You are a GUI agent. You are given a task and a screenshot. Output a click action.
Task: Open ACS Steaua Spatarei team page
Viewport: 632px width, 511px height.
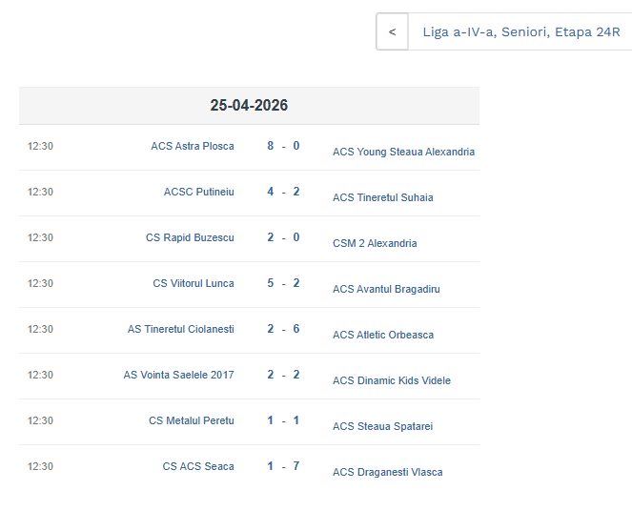point(382,426)
